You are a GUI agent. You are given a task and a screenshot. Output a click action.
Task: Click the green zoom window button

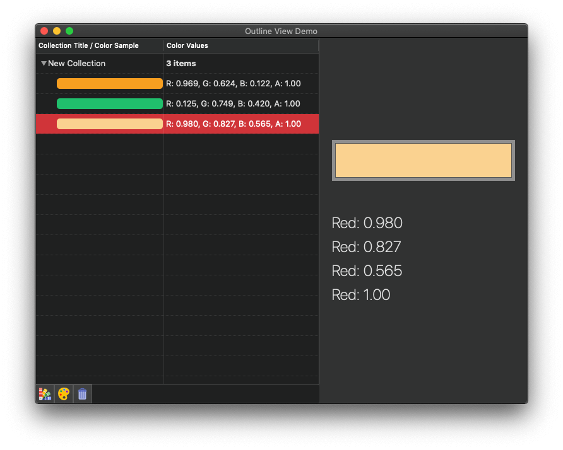69,31
